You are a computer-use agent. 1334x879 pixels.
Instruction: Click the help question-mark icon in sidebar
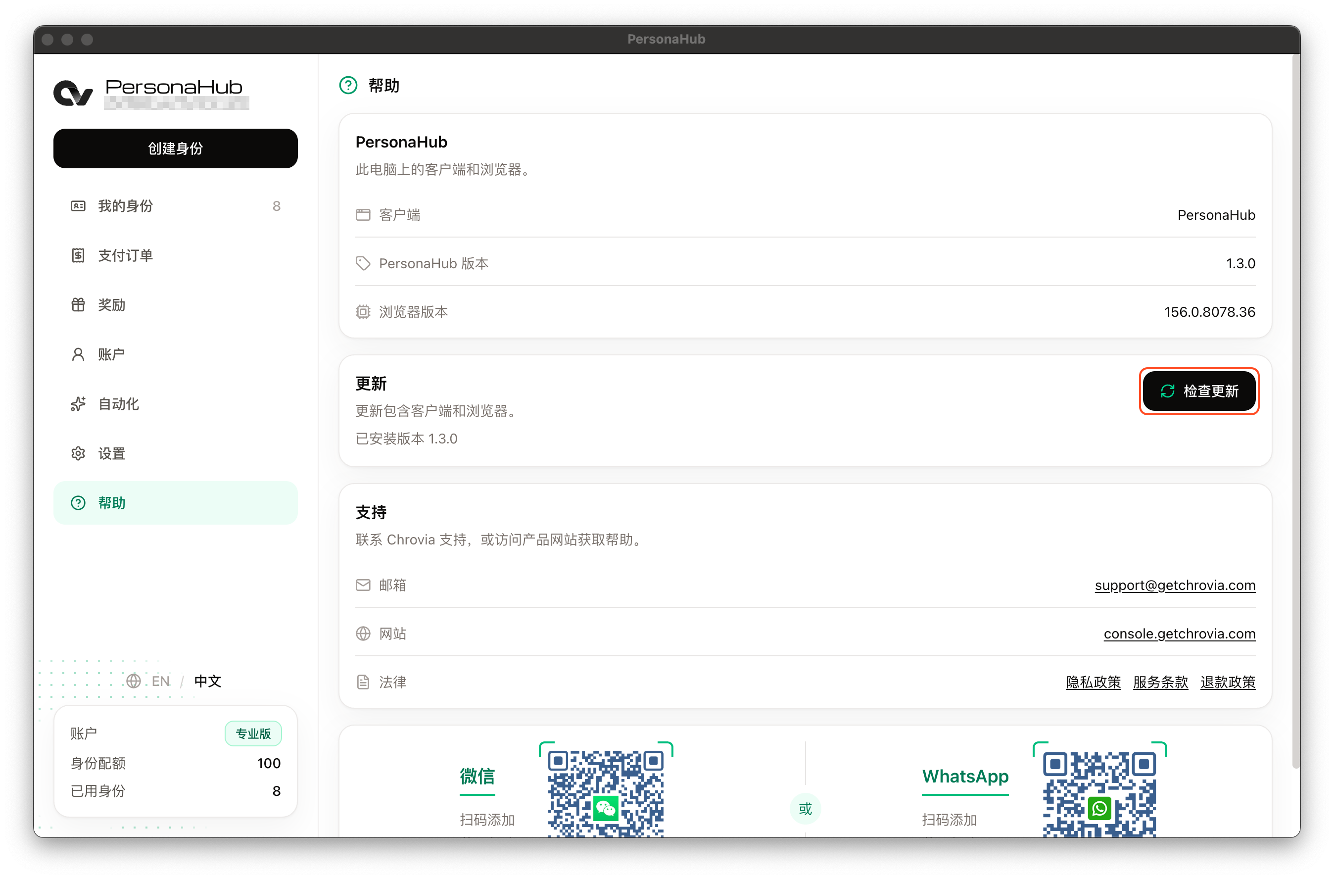pyautogui.click(x=78, y=503)
